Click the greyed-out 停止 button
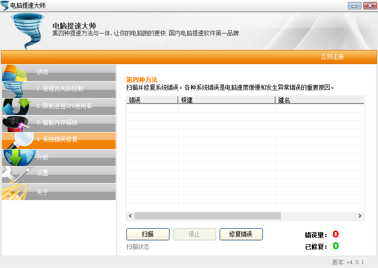 [194, 234]
